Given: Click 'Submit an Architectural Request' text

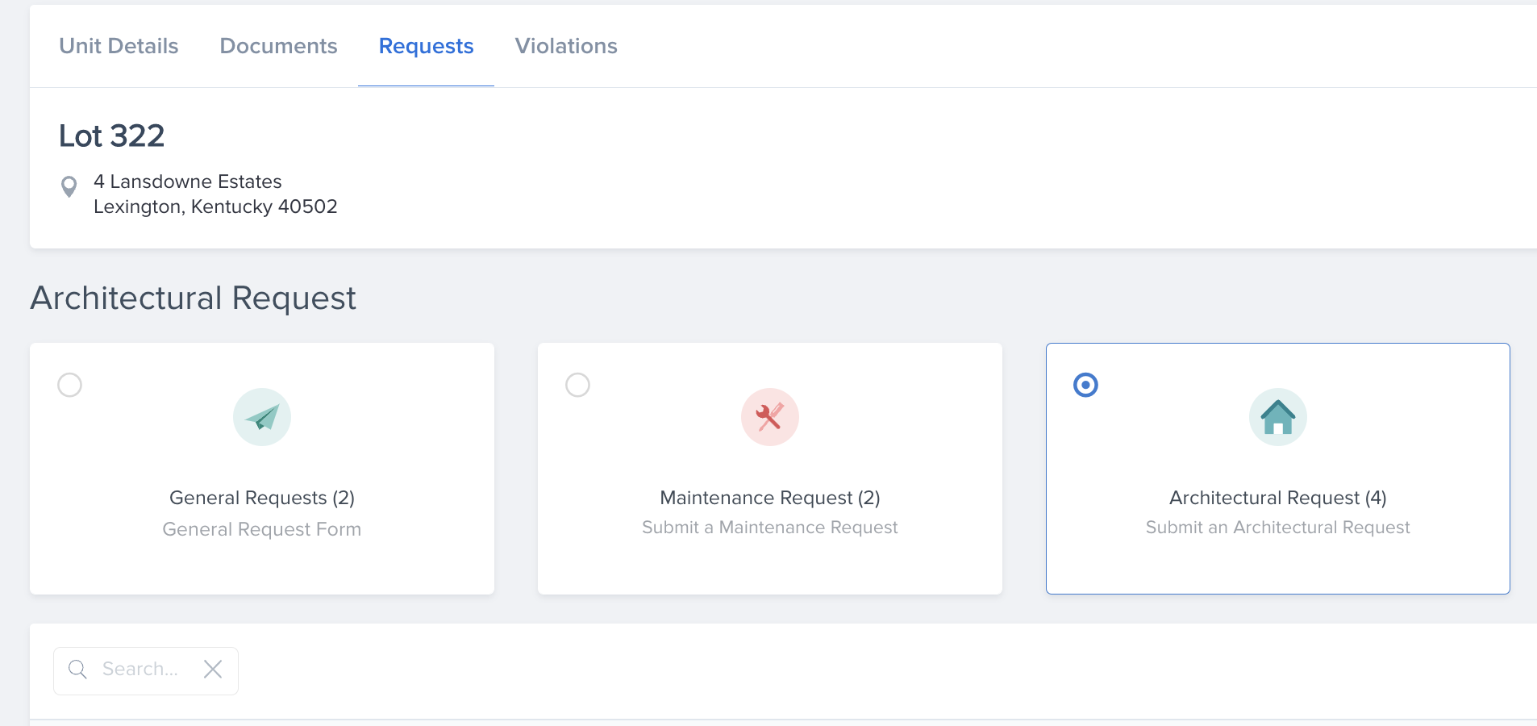Looking at the screenshot, I should point(1277,528).
